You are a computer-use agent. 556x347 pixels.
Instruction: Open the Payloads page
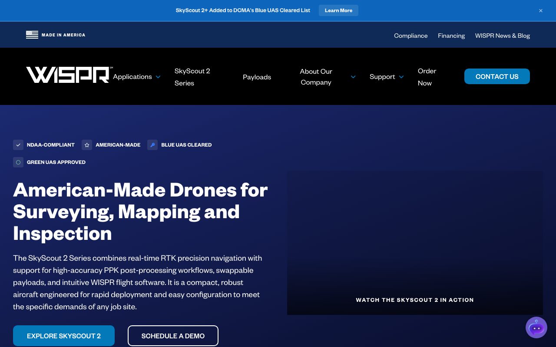[257, 77]
